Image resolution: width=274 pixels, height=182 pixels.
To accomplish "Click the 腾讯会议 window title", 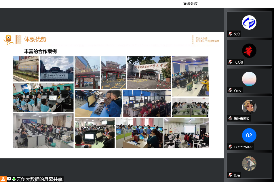I will tap(190, 3).
